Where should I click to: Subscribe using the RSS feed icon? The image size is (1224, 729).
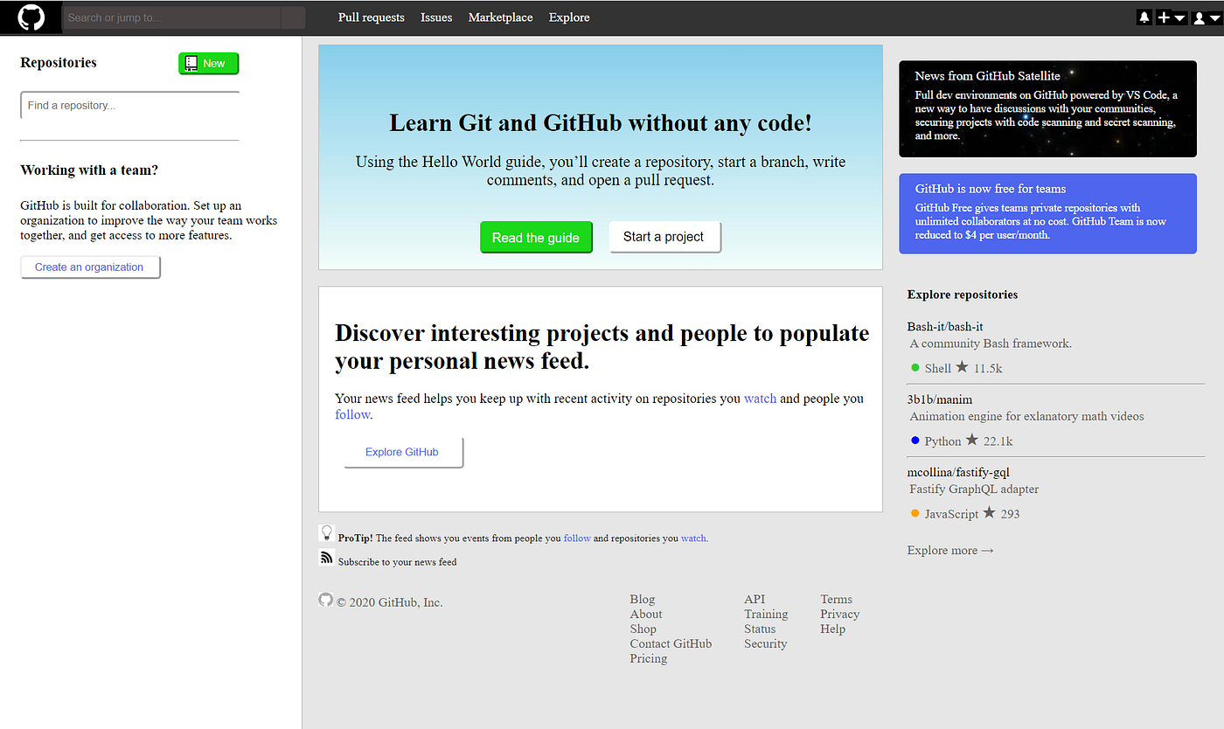(x=326, y=557)
